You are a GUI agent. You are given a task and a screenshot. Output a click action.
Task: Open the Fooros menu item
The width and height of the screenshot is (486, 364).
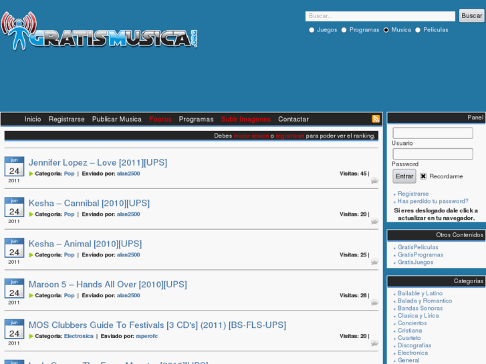coord(160,120)
